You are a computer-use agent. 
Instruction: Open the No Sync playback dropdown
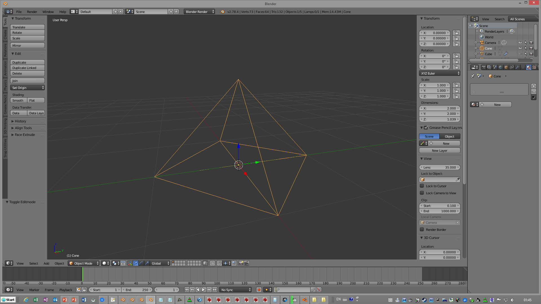click(x=236, y=290)
